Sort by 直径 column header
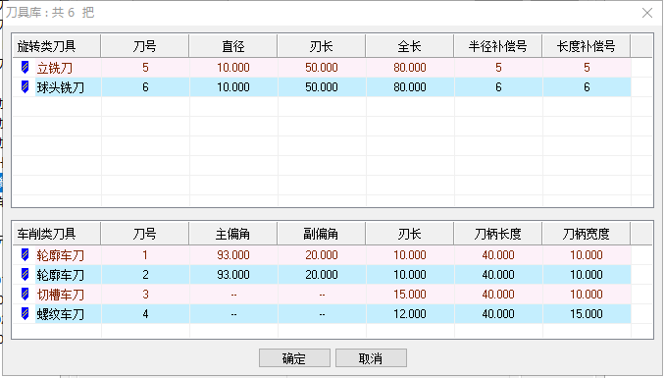Image resolution: width=665 pixels, height=378 pixels. 232,46
